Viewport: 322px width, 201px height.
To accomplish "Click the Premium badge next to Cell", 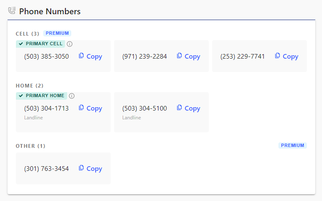I will (x=57, y=33).
